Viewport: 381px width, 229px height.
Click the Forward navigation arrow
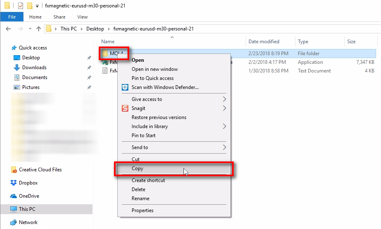point(21,29)
